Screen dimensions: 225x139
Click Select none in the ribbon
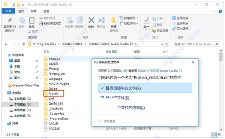point(180,23)
